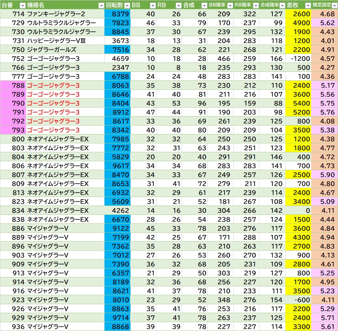Click the yellow 差枚 cell showing 5400
The width and height of the screenshot is (338, 331).
pos(299,103)
